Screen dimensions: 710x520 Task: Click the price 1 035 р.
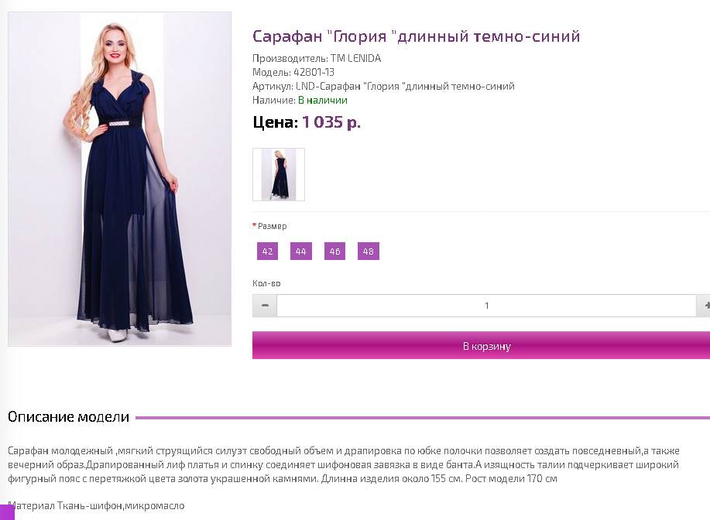point(331,122)
